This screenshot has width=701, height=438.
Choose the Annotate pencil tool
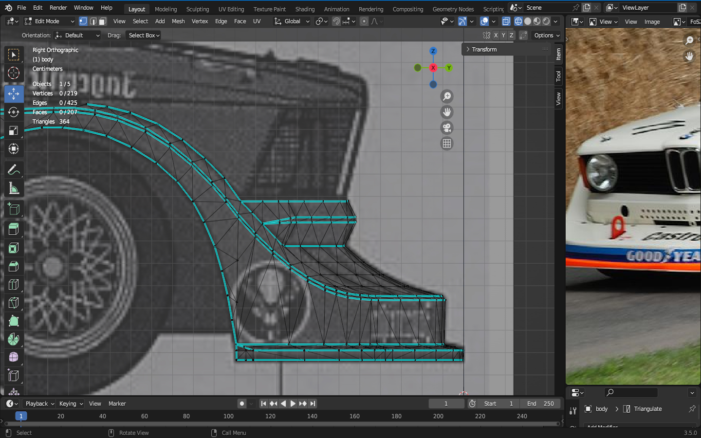click(x=14, y=170)
